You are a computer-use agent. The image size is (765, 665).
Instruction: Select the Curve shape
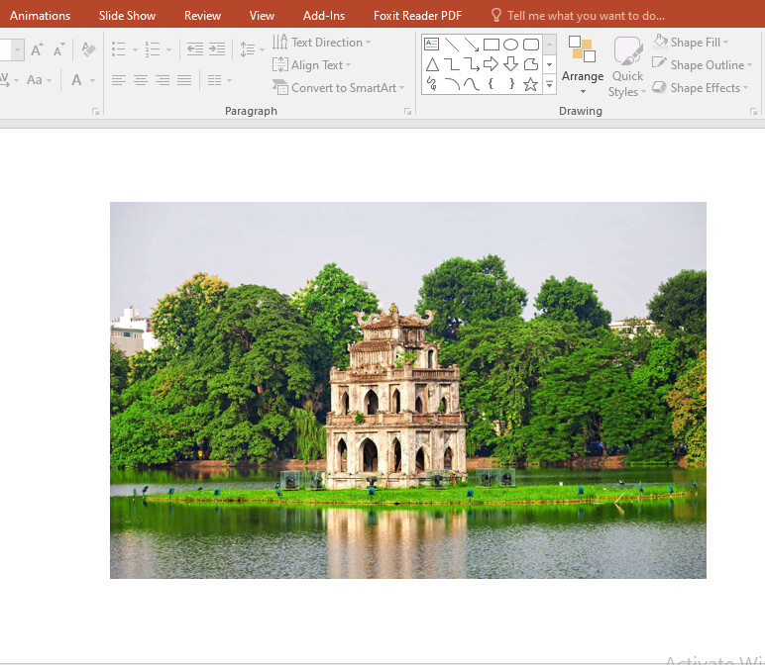472,84
